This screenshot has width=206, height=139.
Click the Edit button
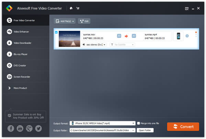84,21
